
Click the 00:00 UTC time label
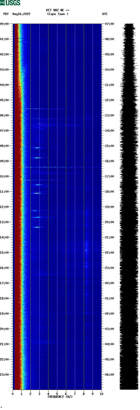(110, 283)
